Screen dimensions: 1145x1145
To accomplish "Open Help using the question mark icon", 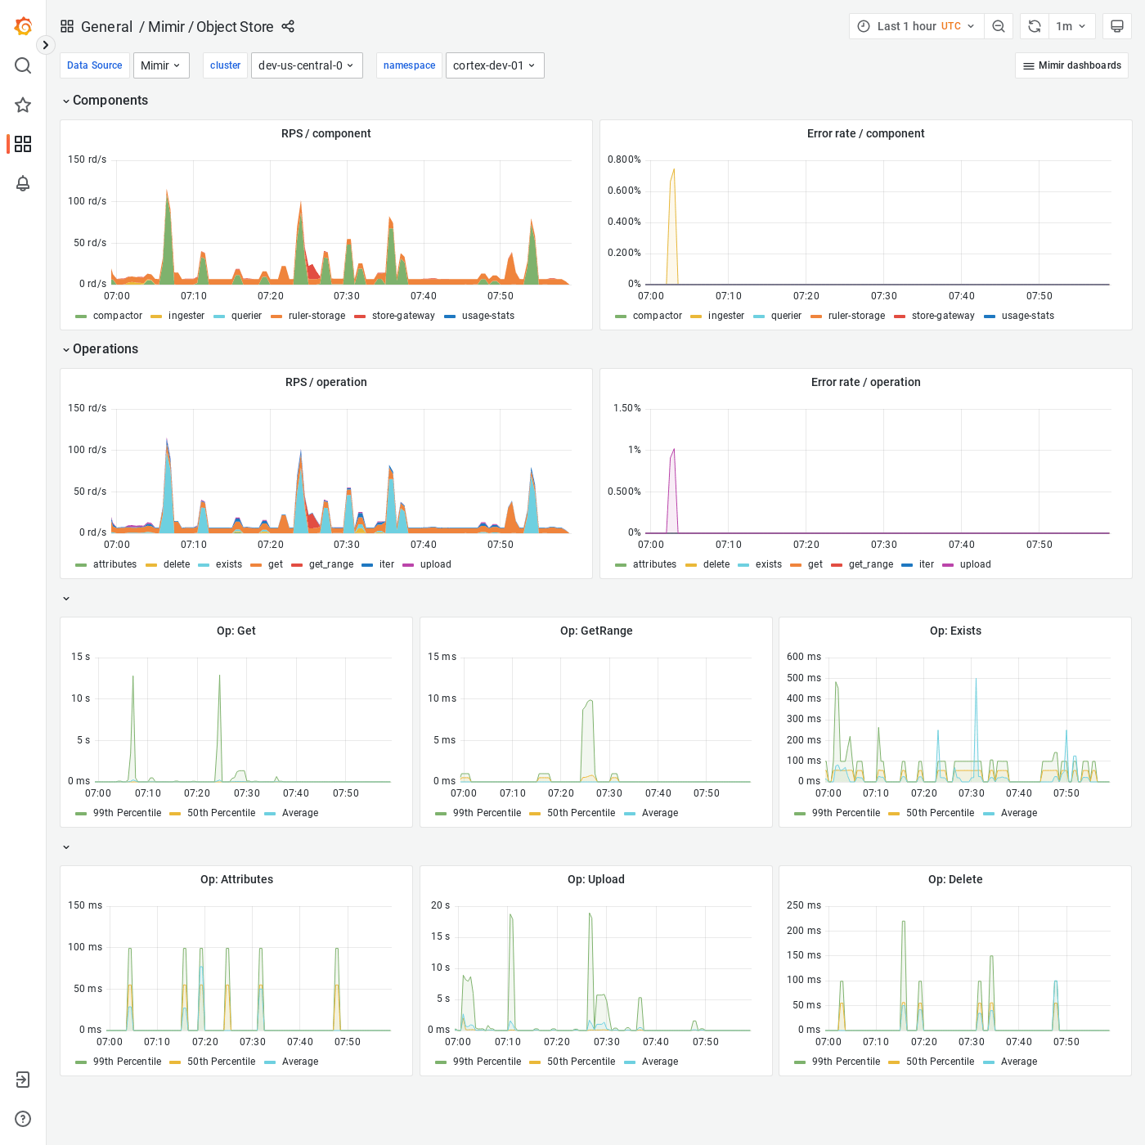I will point(22,1119).
